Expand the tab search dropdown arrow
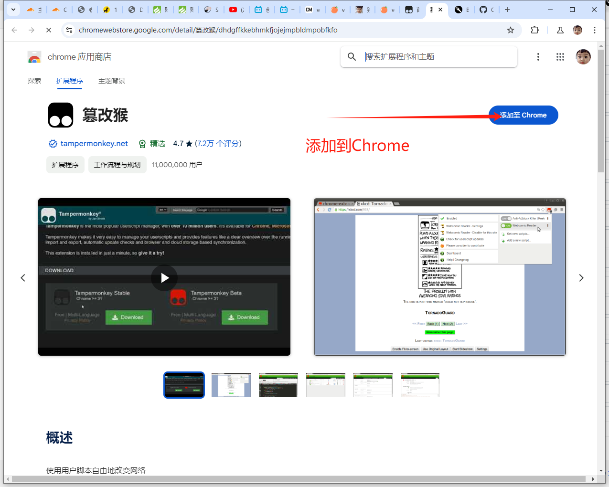Viewport: 609px width, 487px height. coord(13,10)
